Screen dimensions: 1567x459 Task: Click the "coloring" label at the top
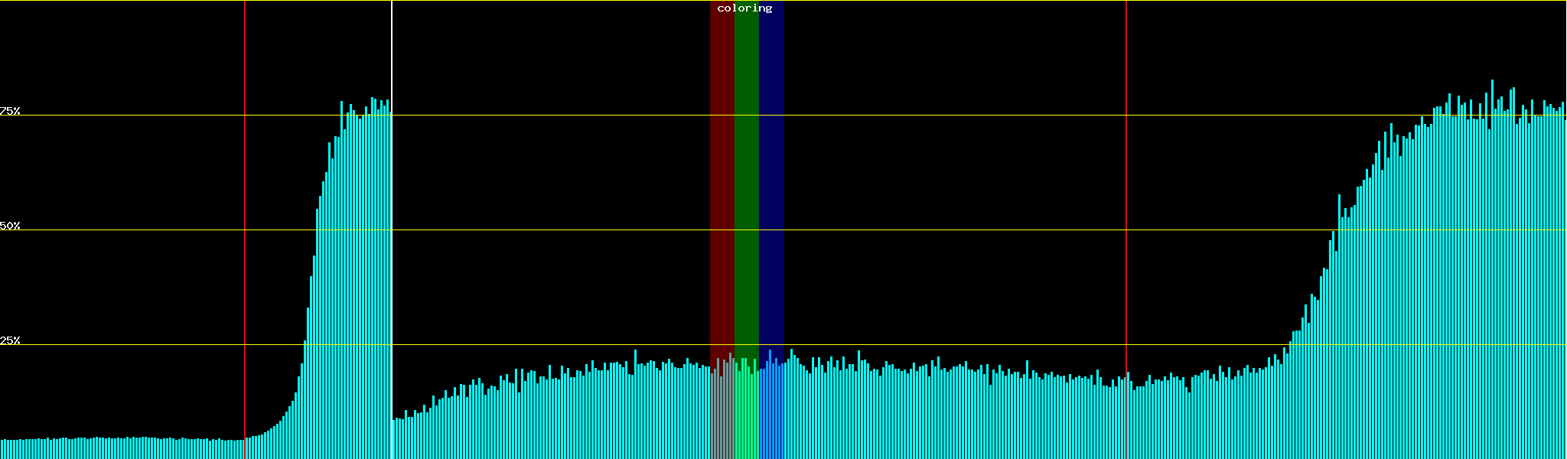(744, 8)
